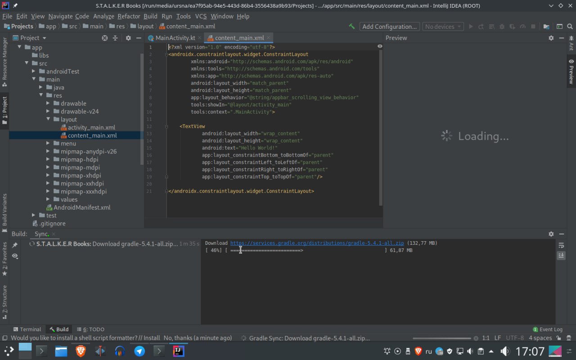The image size is (576, 360).
Task: Cancel Gradle Sync via status bar stop icon
Action: pyautogui.click(x=476, y=338)
